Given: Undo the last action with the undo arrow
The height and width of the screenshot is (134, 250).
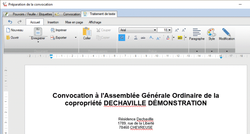Looking at the screenshot, I should pos(10,22).
